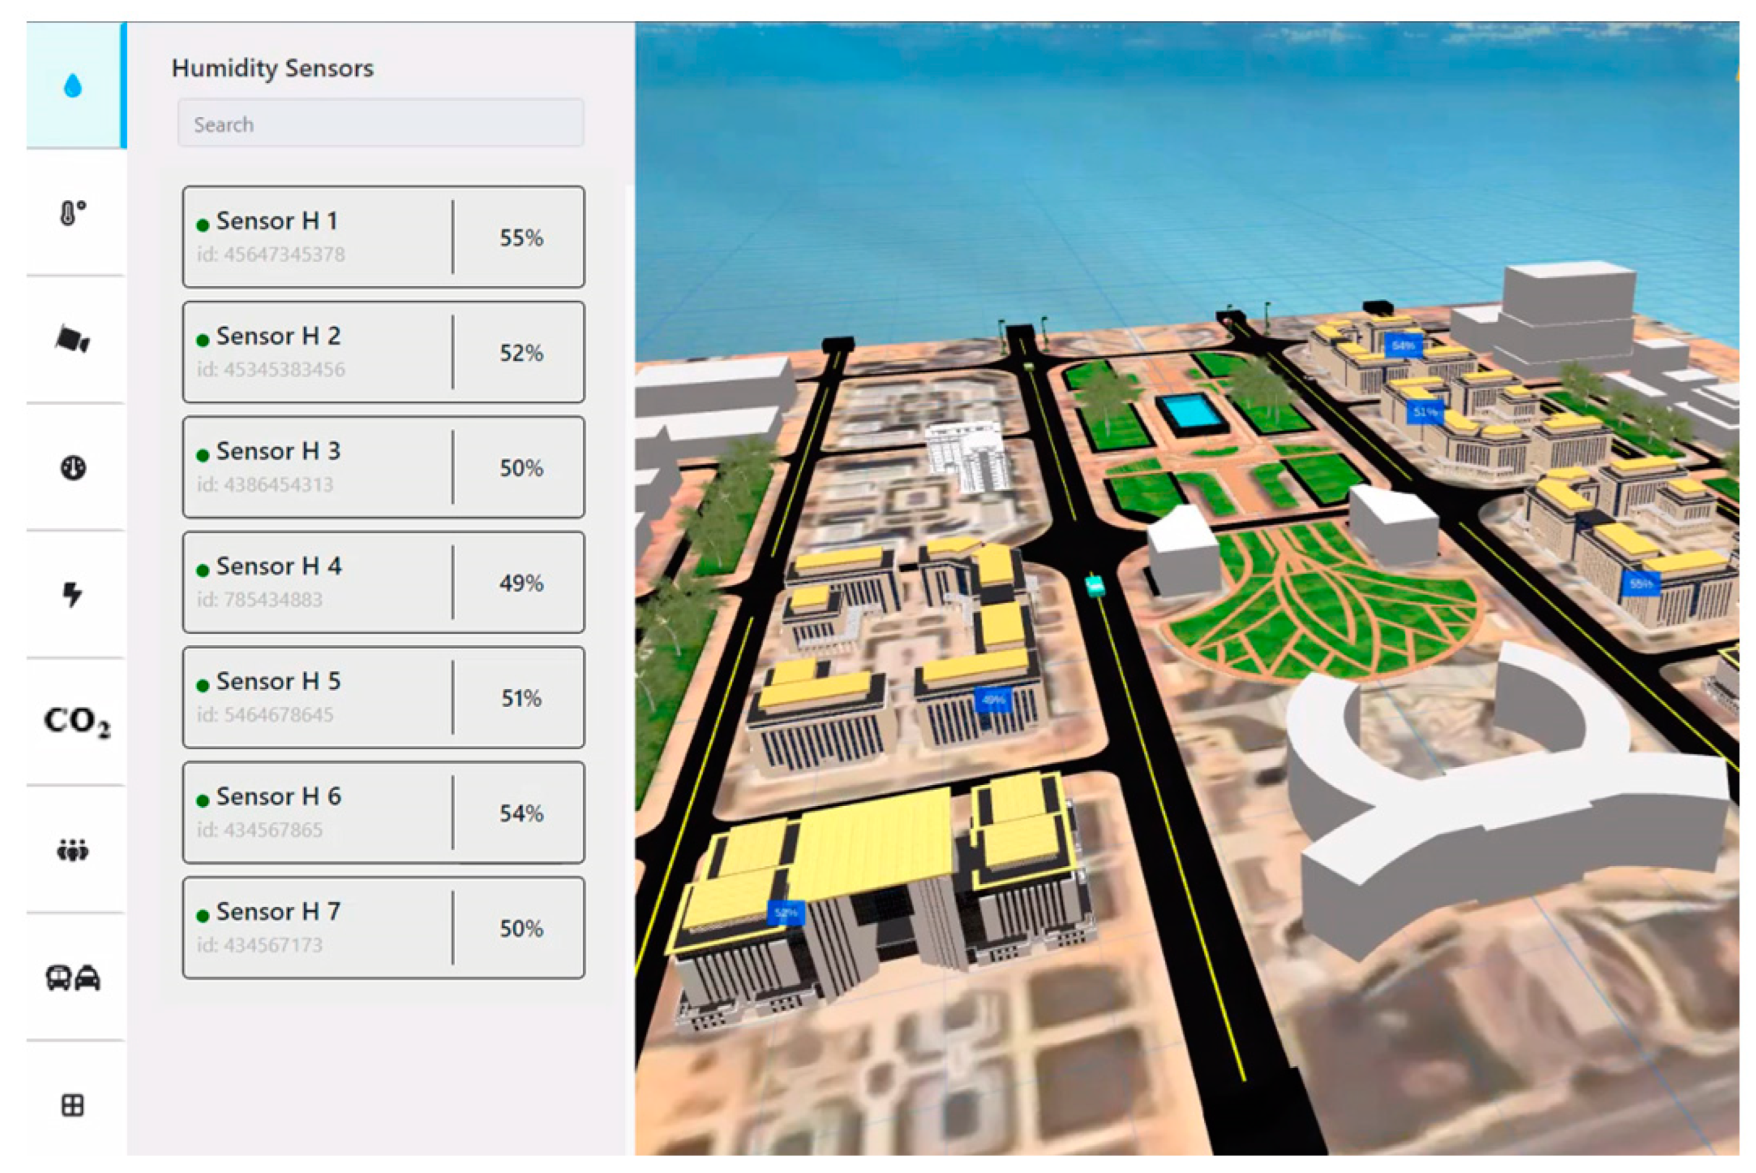Switch to the CO2 sensors tab
Image resolution: width=1756 pixels, height=1173 pixels.
click(76, 722)
